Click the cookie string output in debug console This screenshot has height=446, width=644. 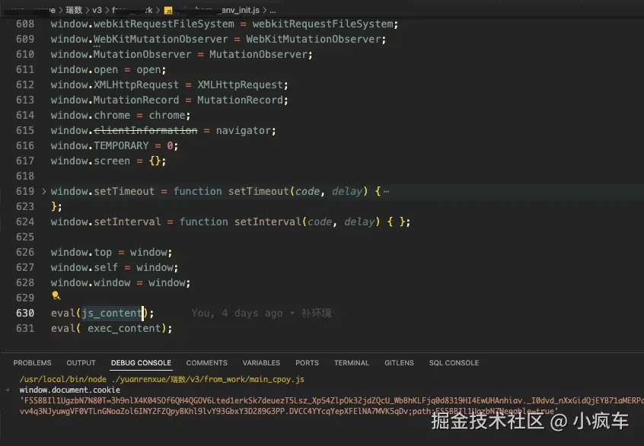[331, 406]
